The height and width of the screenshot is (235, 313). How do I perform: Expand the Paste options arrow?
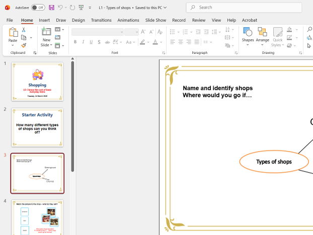coord(13,45)
